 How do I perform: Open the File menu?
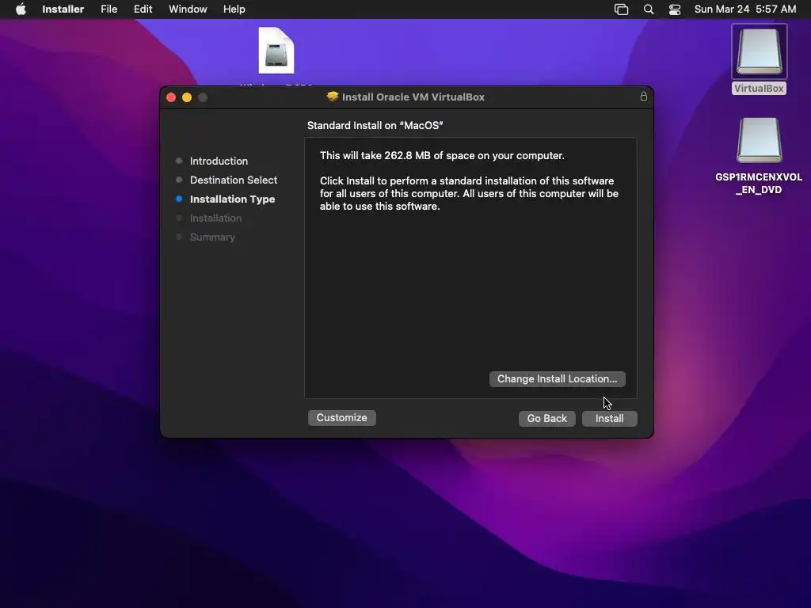point(109,9)
